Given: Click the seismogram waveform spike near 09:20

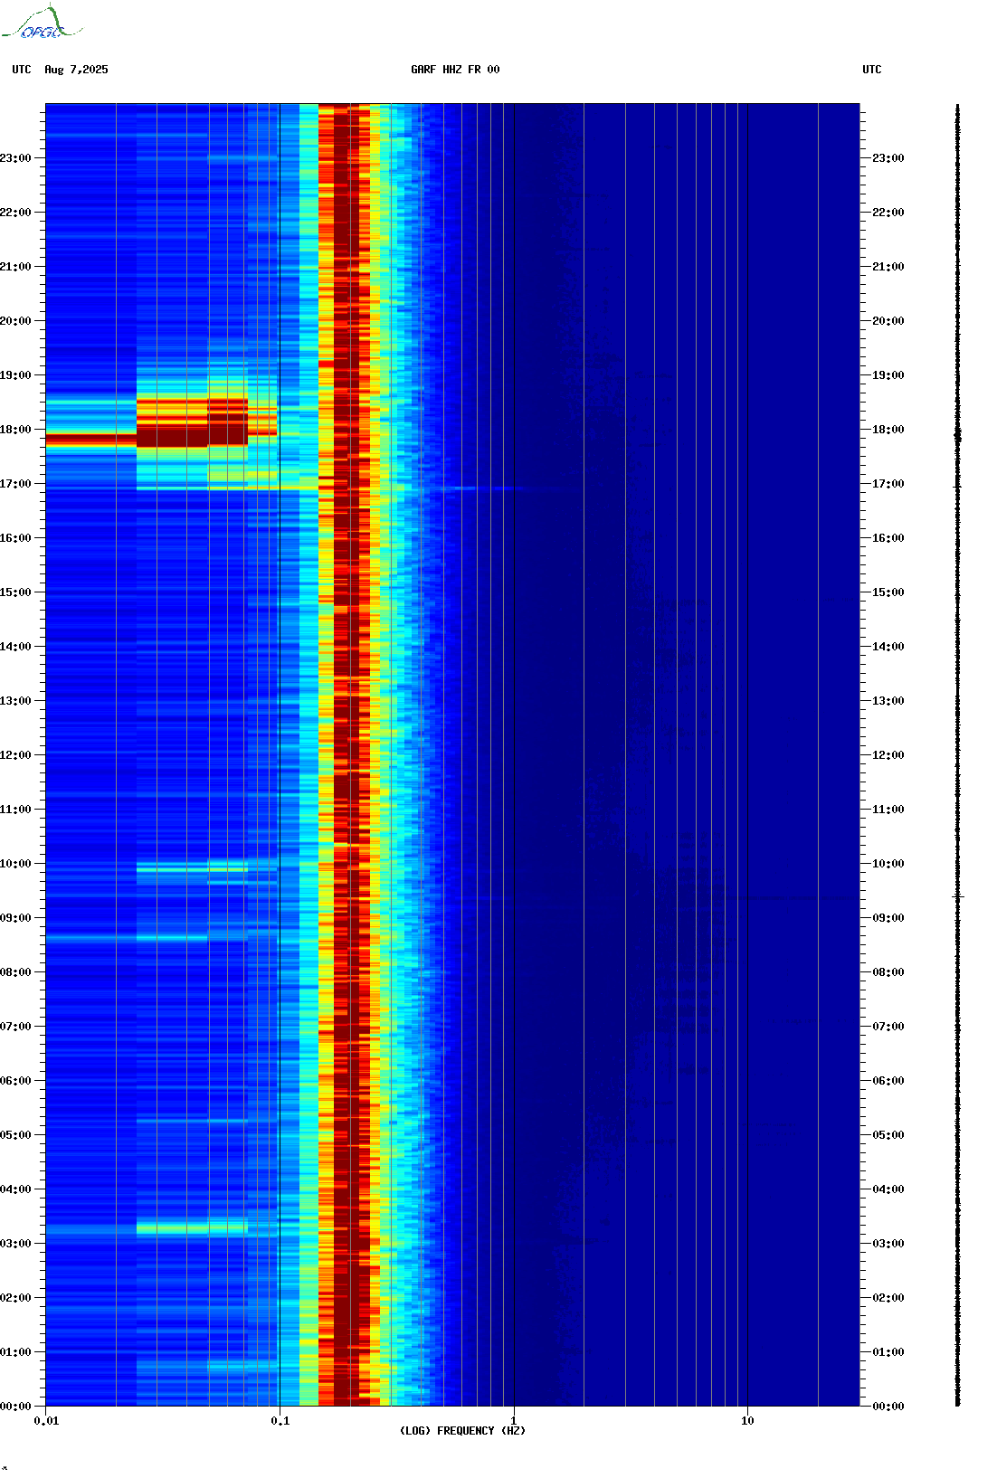Looking at the screenshot, I should pyautogui.click(x=958, y=896).
